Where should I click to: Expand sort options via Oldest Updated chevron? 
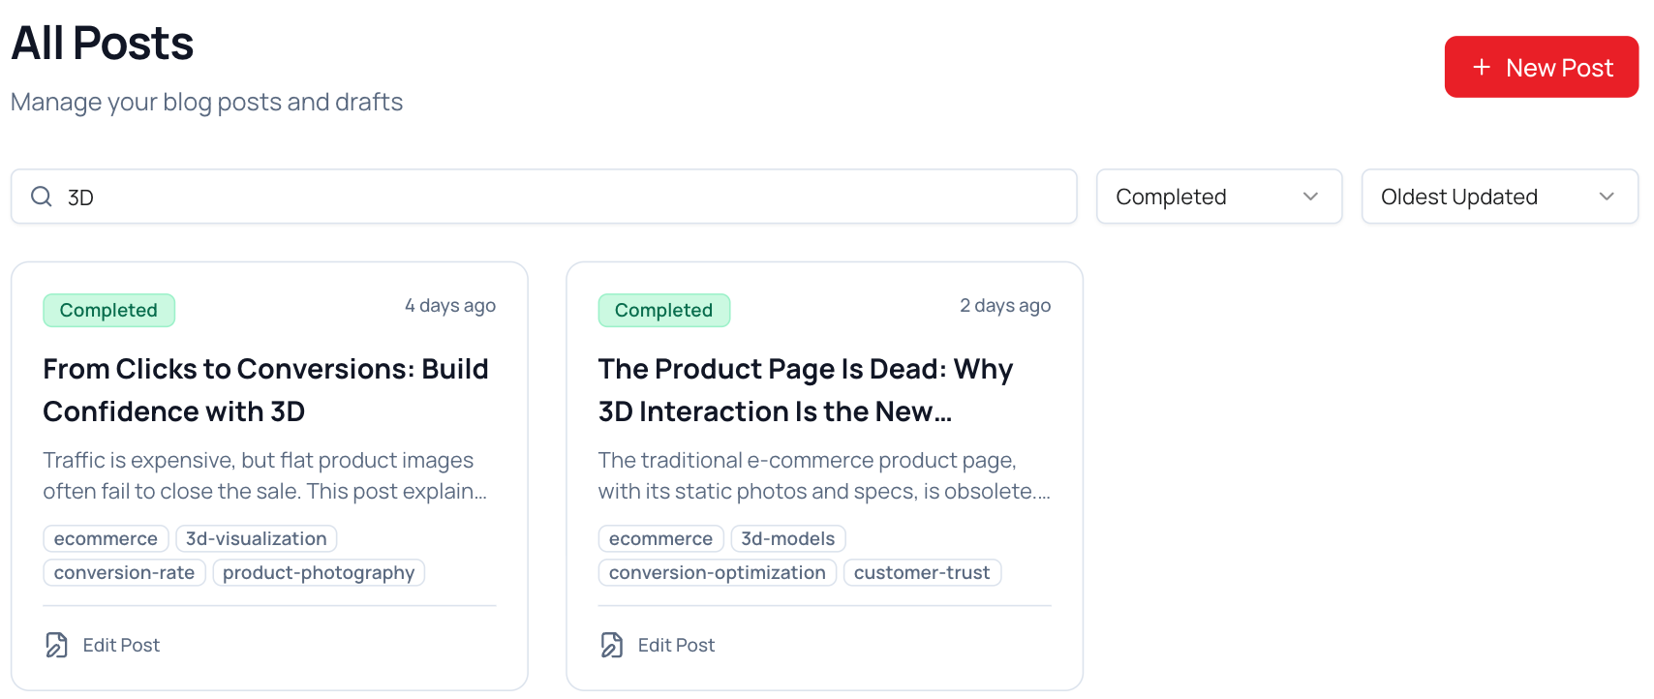[x=1607, y=197]
